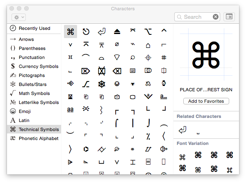Image resolution: width=246 pixels, height=183 pixels.
Task: Click the related return arrow character
Action: 182,131
